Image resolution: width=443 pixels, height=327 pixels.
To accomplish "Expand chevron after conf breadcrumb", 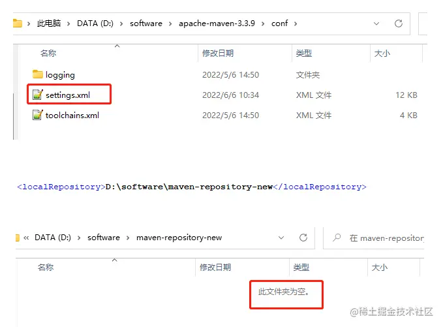I will 296,23.
